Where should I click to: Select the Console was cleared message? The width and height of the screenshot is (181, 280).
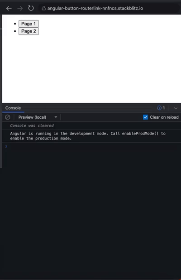(x=32, y=126)
